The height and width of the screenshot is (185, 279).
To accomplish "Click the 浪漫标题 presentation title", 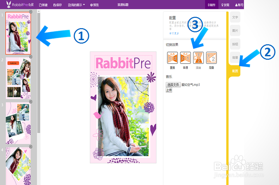I will [x=123, y=5].
